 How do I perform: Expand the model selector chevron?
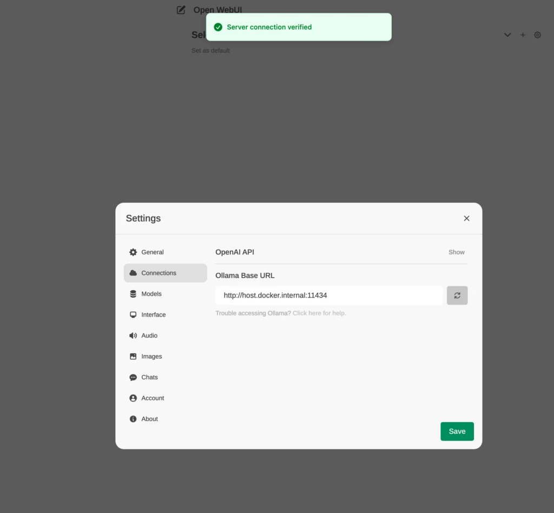507,35
